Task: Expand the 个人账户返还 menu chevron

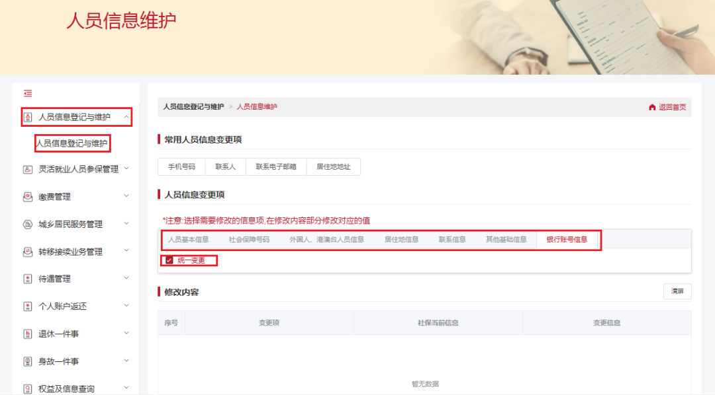Action: tap(126, 306)
